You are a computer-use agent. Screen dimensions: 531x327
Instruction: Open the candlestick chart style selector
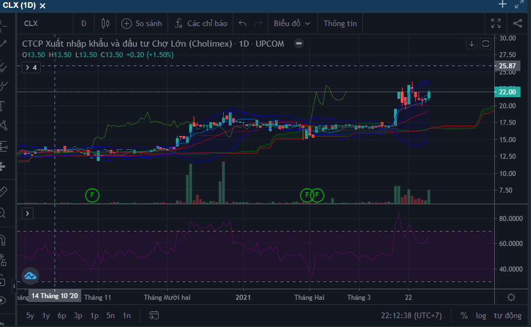(106, 23)
